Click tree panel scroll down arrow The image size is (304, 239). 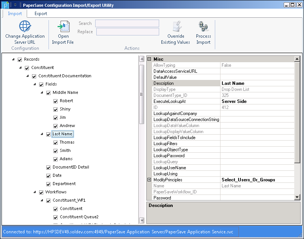(x=142, y=221)
